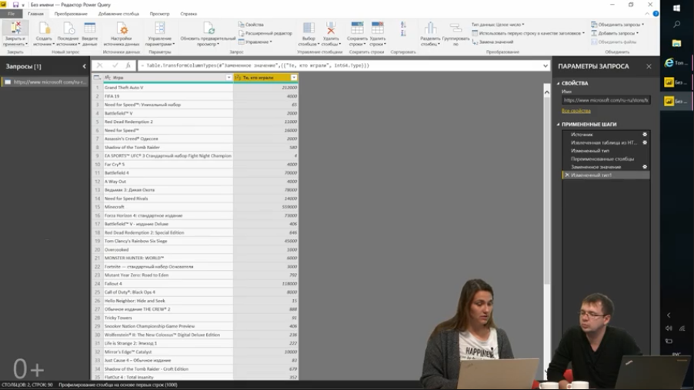Open the Объединить запросы dropdown
694x390 pixels.
tap(617, 25)
